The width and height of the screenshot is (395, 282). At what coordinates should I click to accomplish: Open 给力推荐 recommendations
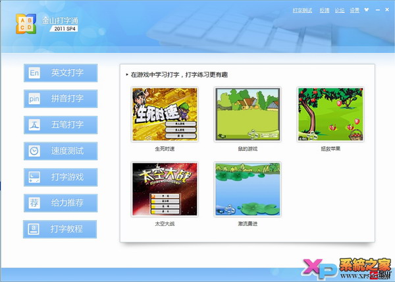(61, 202)
